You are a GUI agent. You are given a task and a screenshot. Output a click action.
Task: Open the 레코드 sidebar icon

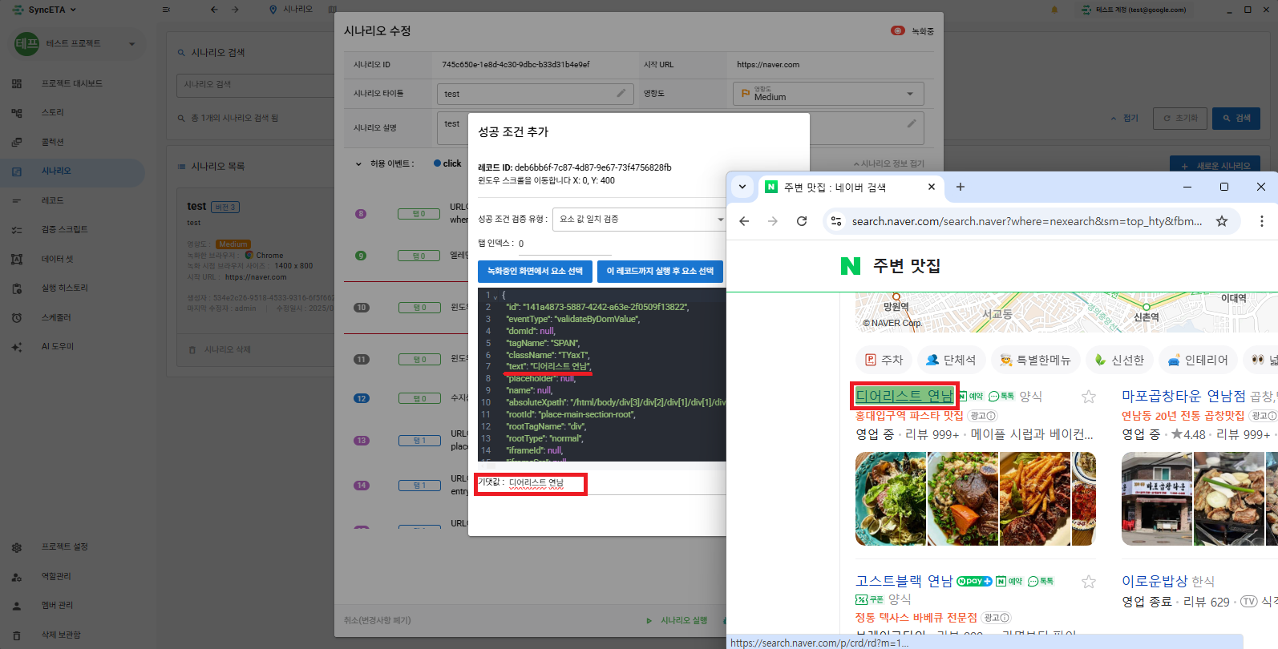(17, 200)
